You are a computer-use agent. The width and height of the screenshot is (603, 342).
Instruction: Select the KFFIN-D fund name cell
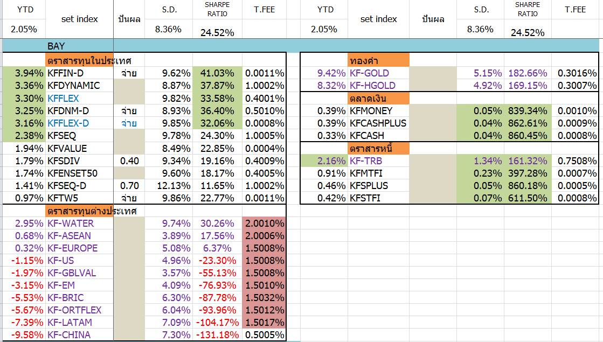(79, 73)
